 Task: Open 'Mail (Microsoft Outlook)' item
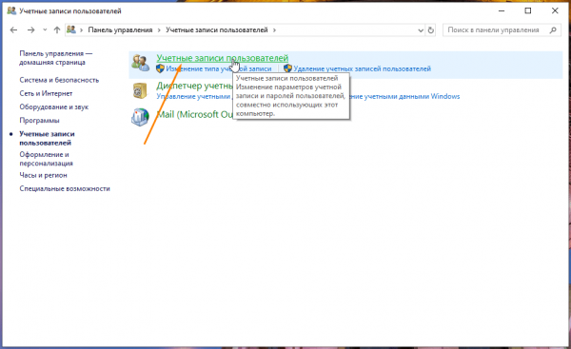click(194, 115)
